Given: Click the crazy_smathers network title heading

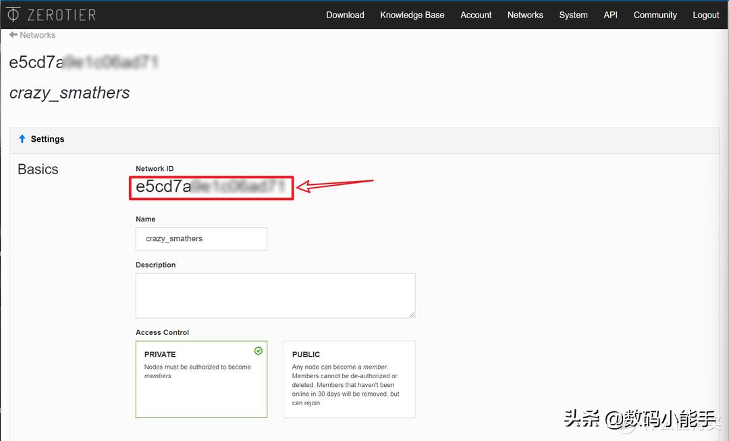Looking at the screenshot, I should tap(70, 93).
